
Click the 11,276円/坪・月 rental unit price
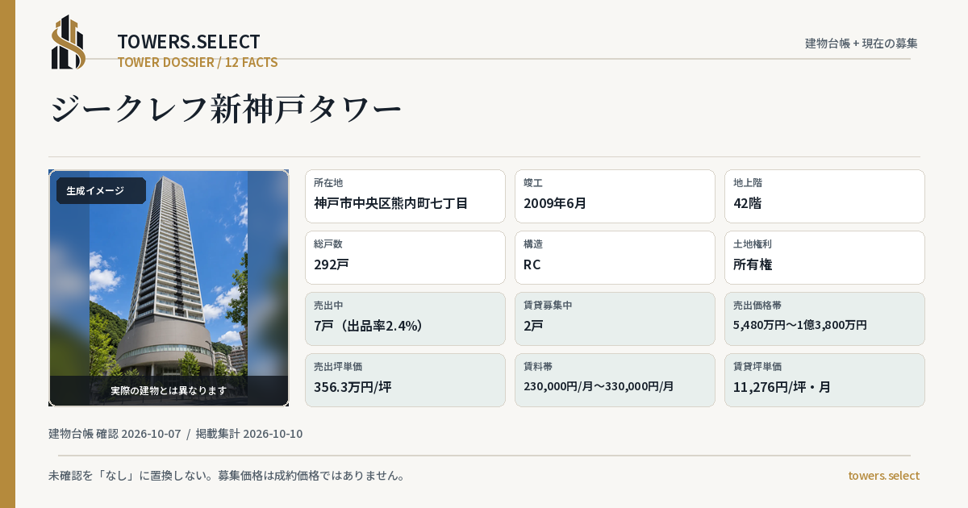tap(782, 387)
